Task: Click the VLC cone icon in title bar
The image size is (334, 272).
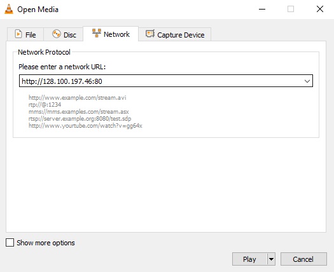Action: [x=9, y=9]
